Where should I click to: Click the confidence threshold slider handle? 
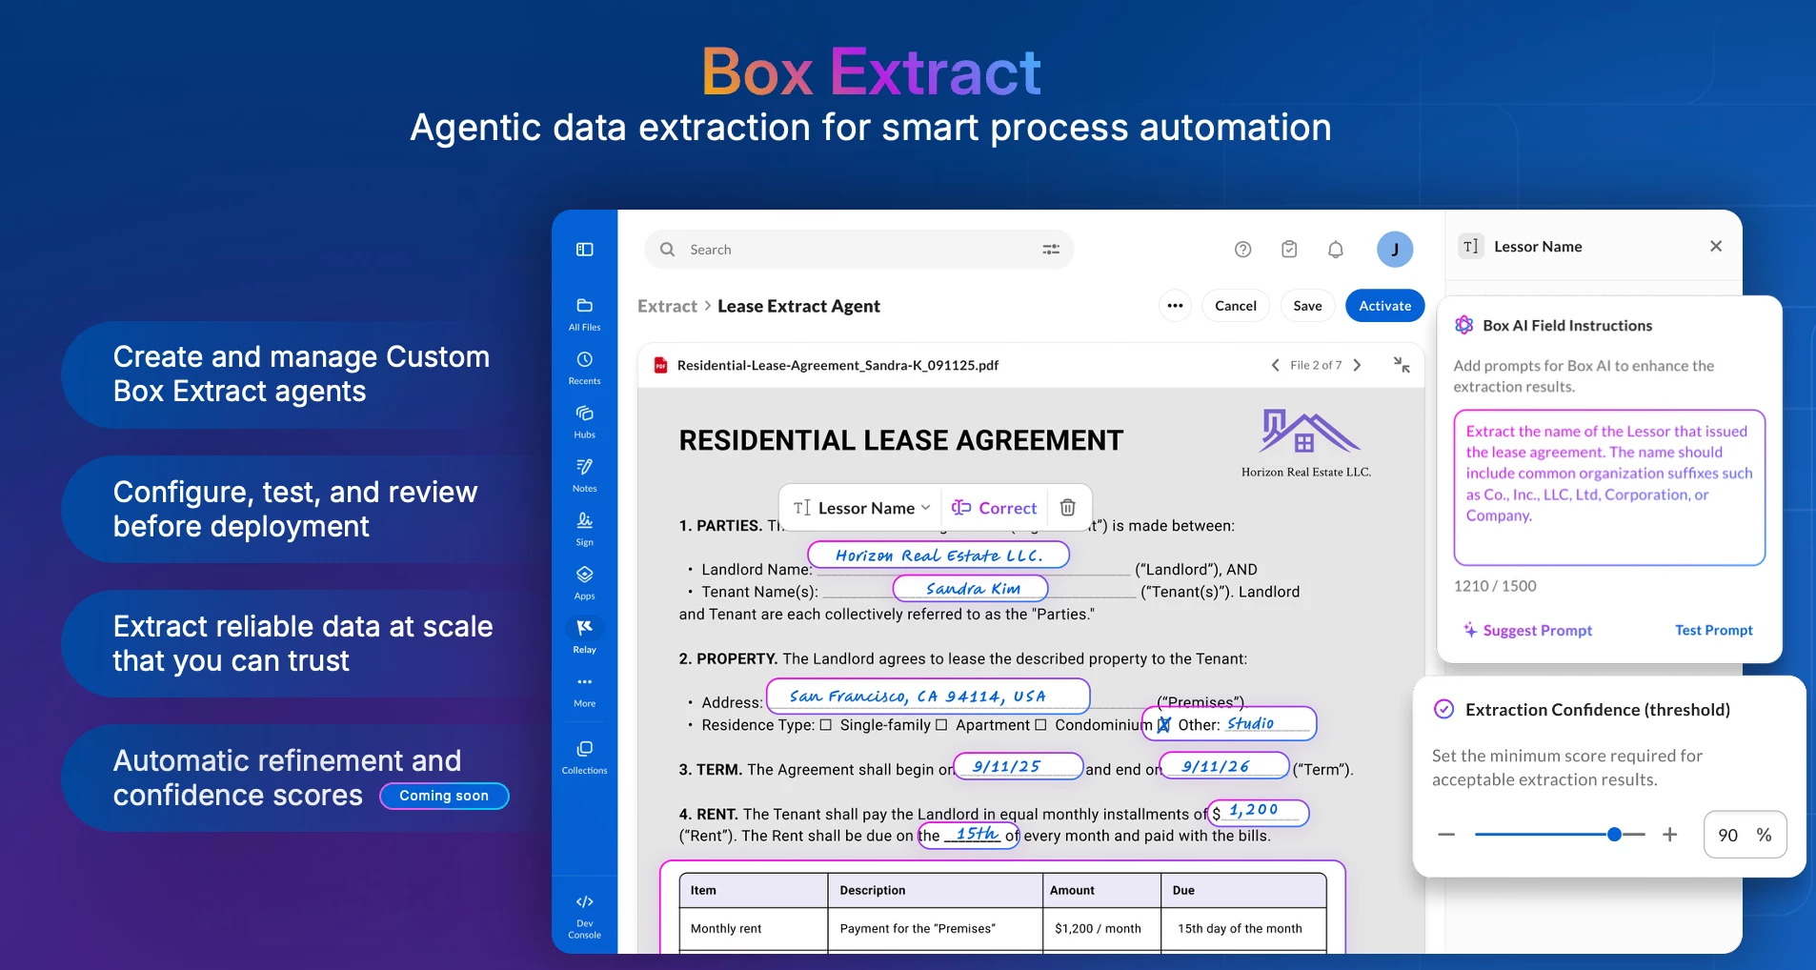(1614, 835)
